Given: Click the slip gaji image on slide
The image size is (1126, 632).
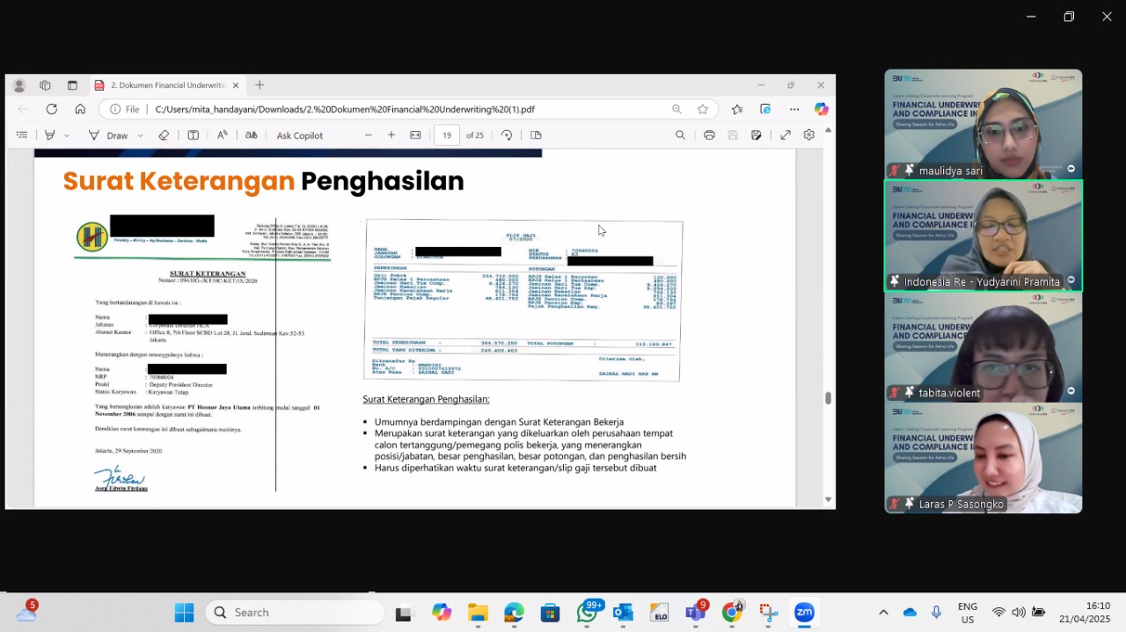Looking at the screenshot, I should click(x=523, y=300).
